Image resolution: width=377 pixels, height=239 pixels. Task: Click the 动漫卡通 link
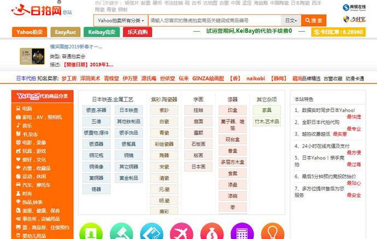tap(355, 79)
